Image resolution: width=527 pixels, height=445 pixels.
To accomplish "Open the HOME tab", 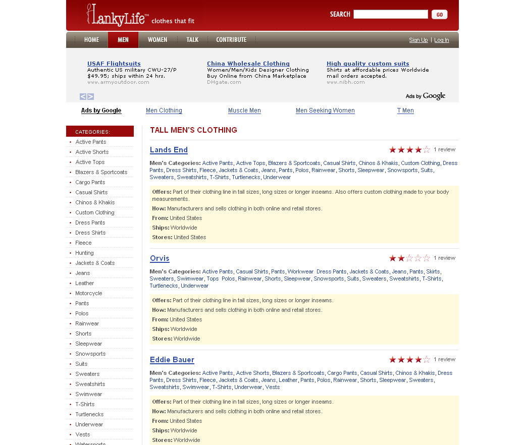I will (91, 40).
